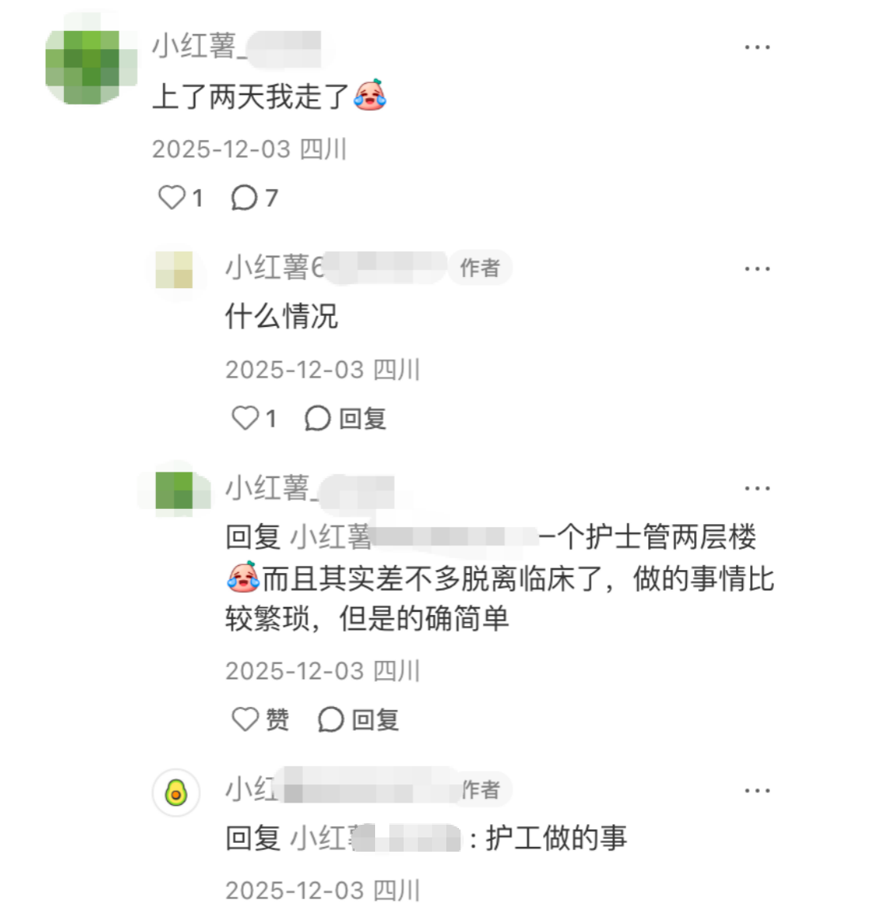Like the '什么情况' reply

pos(254,419)
